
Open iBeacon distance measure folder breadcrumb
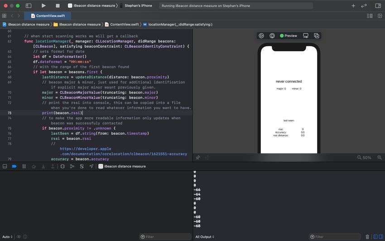coord(77,25)
